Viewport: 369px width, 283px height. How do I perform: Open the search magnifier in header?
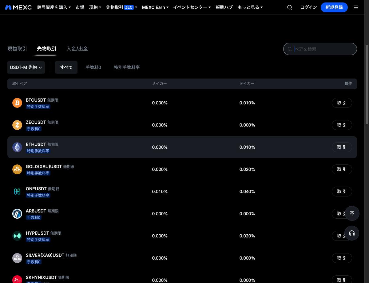click(x=290, y=7)
